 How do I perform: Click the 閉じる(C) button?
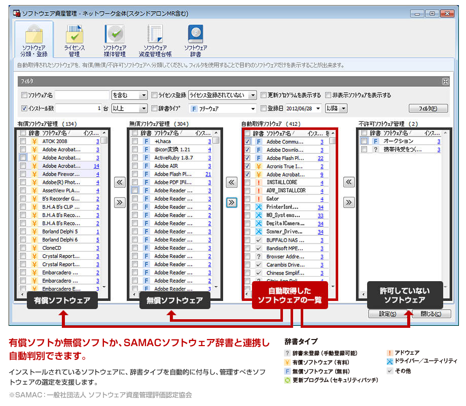coord(432,314)
